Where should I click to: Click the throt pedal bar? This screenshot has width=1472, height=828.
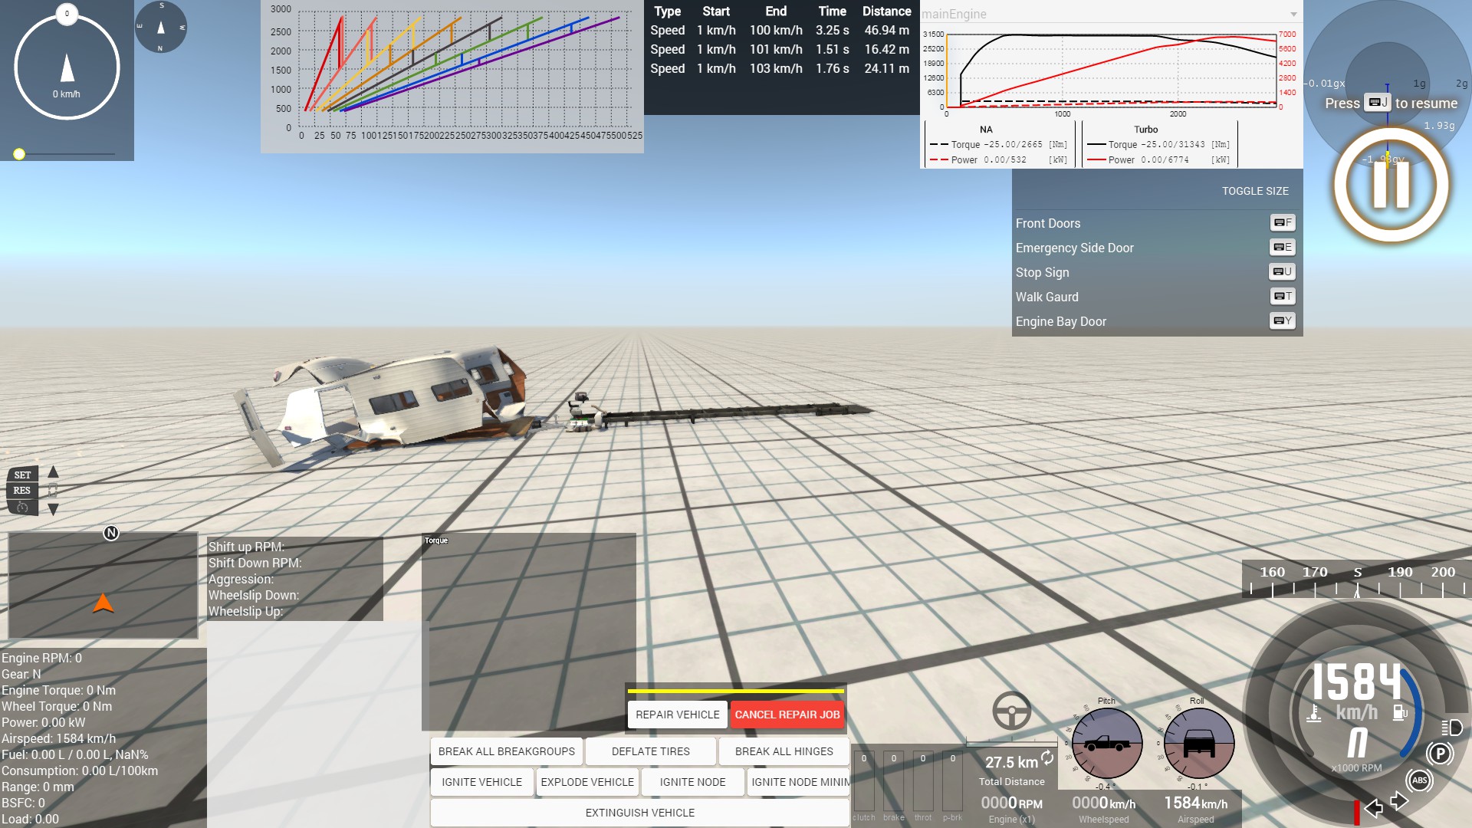[x=923, y=780]
